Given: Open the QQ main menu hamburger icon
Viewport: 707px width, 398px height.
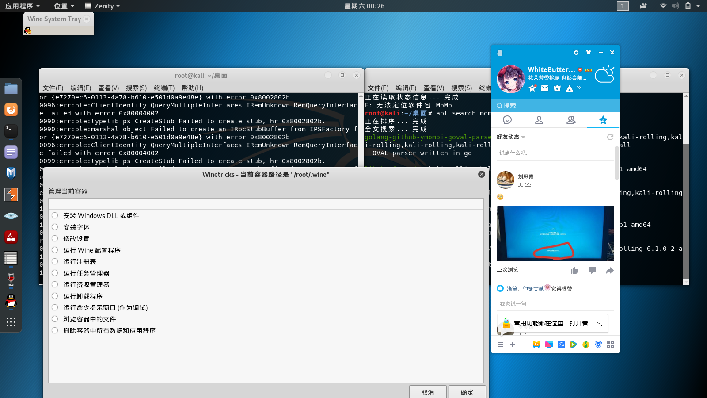Looking at the screenshot, I should point(500,344).
